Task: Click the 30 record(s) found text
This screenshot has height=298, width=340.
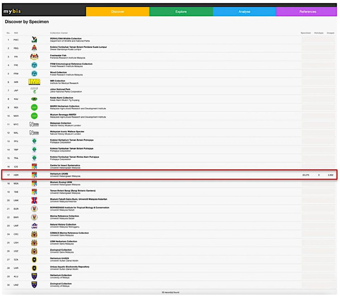Action: point(170,292)
